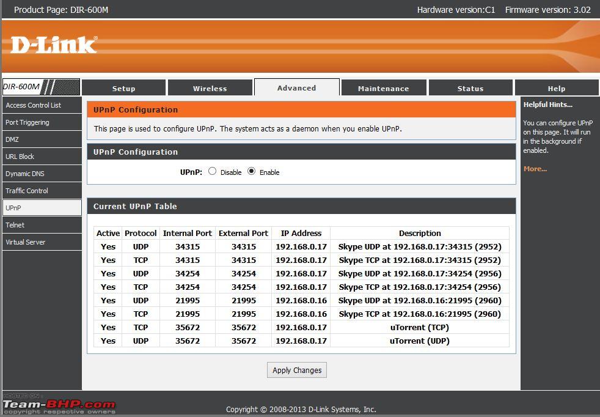Image resolution: width=600 pixels, height=417 pixels.
Task: Click the Internal Port column header
Action: (188, 233)
